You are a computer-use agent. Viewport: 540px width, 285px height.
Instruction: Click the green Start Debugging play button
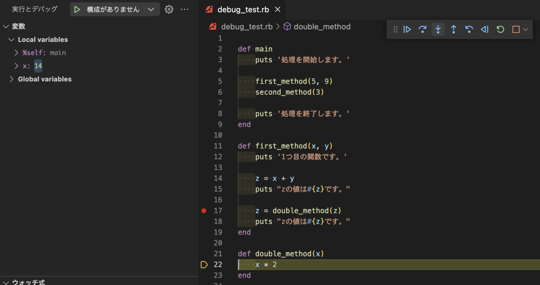click(x=77, y=9)
